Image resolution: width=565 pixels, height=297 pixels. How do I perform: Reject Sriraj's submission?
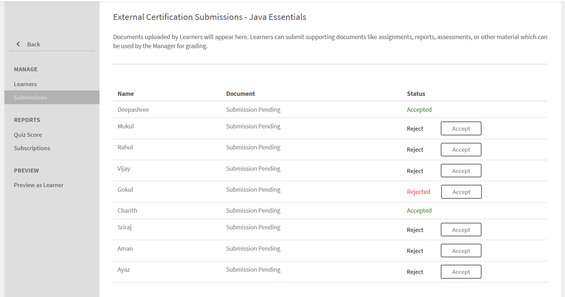[x=415, y=230]
